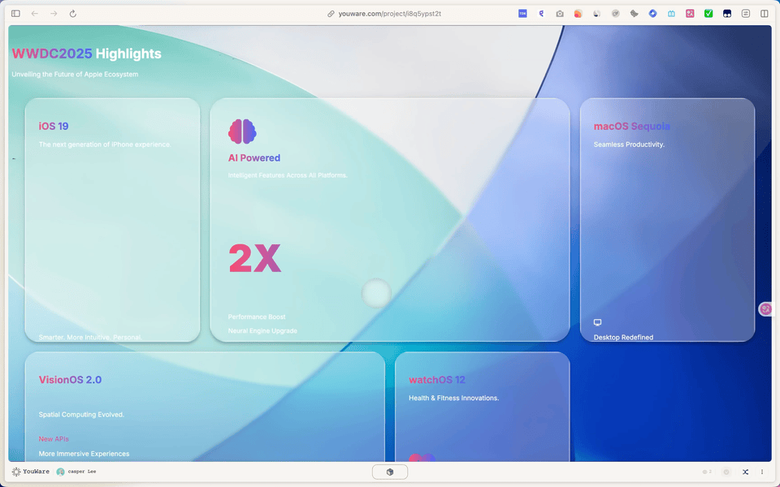Open the three-dot more menu
This screenshot has width=780, height=487.
761,472
